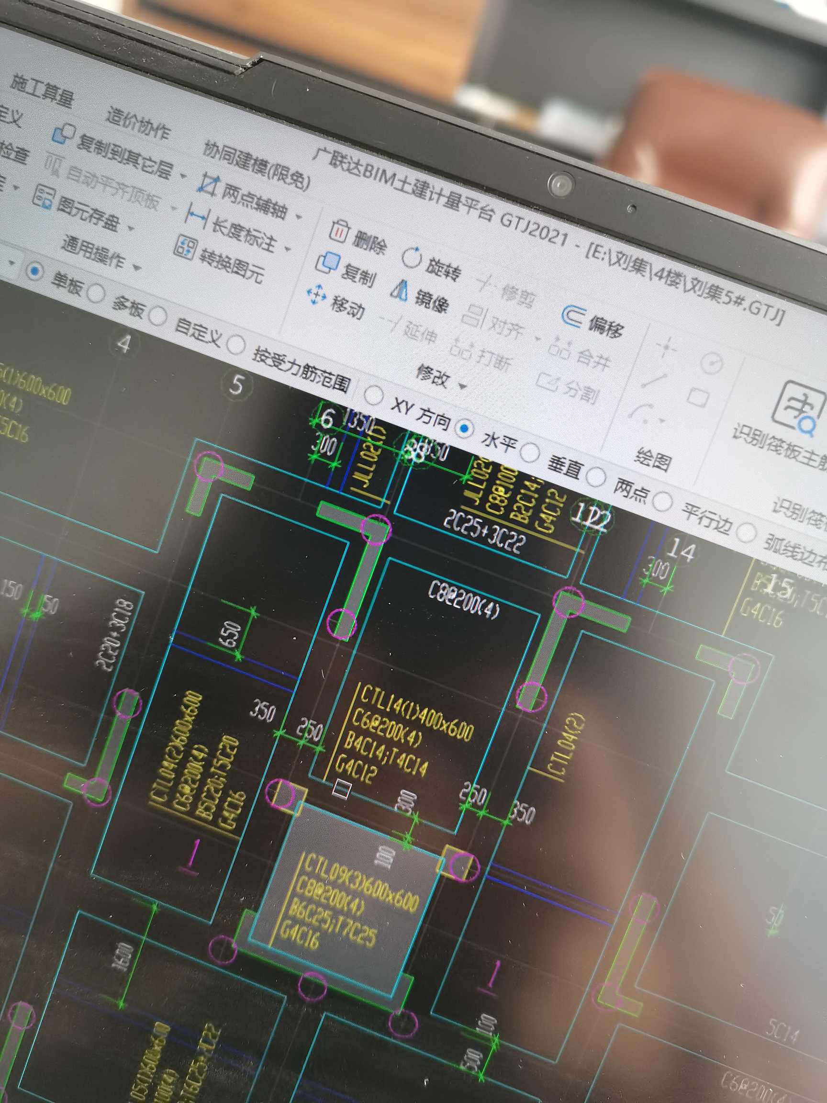Click the 镜像 button label

pos(432,301)
